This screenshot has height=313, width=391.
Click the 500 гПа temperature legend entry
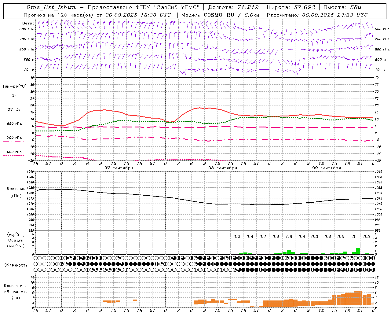click(x=14, y=152)
